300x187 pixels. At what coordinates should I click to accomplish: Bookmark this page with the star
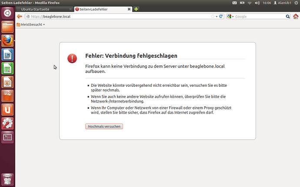213,16
